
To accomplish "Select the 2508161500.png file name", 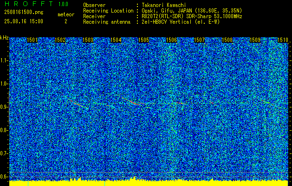I will [x=24, y=13].
